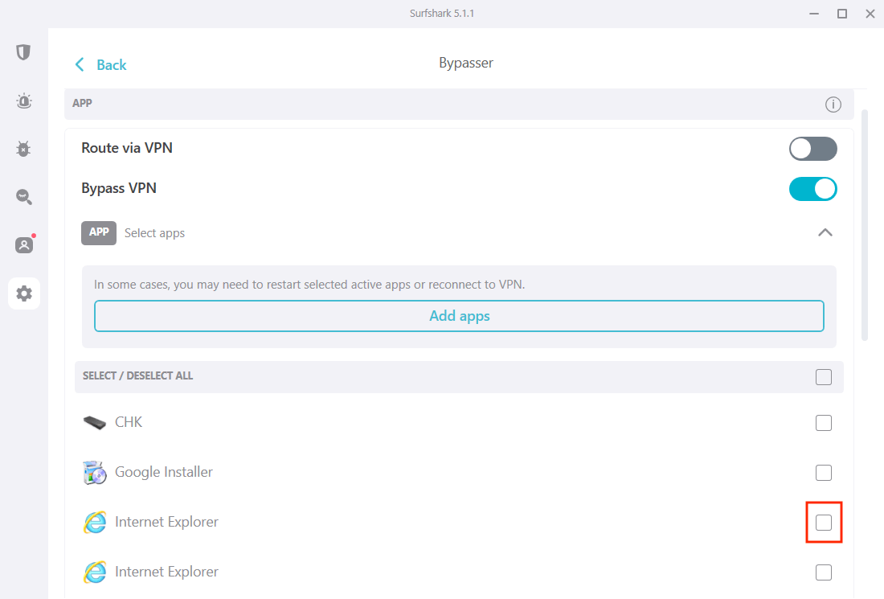Click the APP badge next to Select apps
The height and width of the screenshot is (599, 884).
click(98, 232)
